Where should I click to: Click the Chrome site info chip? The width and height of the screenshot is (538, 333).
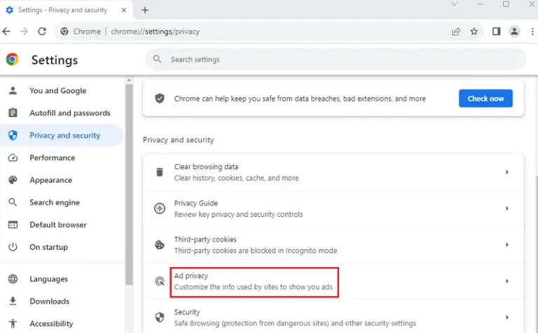81,31
